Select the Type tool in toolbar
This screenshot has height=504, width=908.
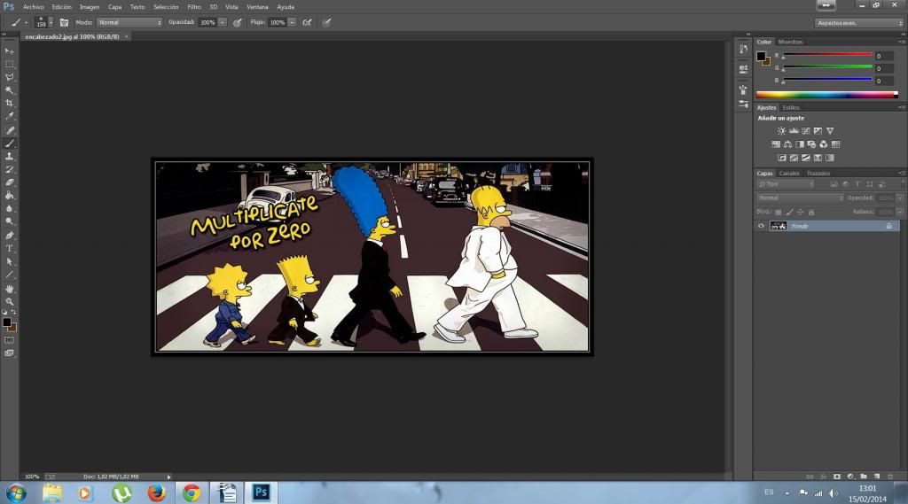tap(10, 249)
